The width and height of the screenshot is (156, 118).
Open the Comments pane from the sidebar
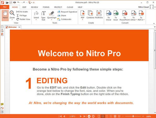pyautogui.click(x=2, y=104)
